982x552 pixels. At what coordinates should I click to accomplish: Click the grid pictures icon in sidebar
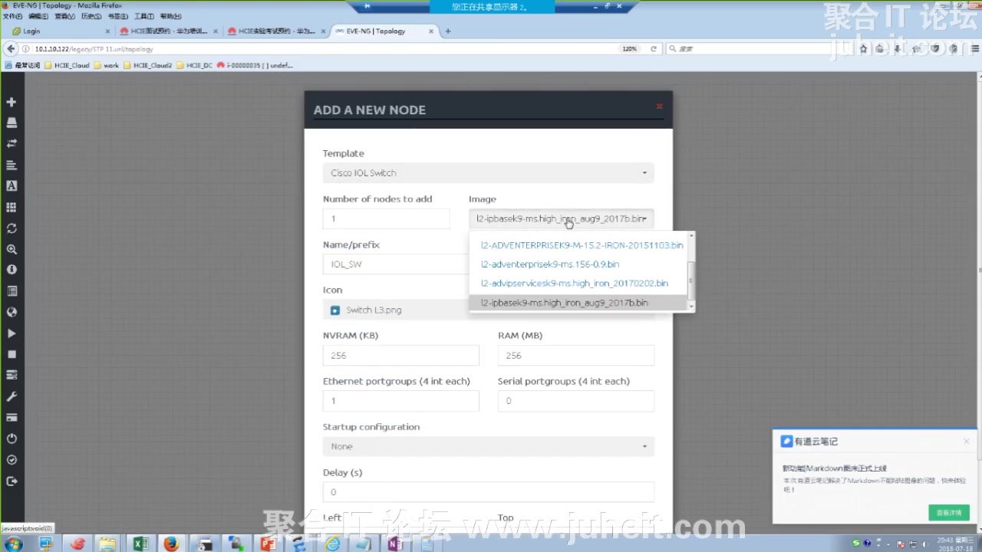pos(12,207)
